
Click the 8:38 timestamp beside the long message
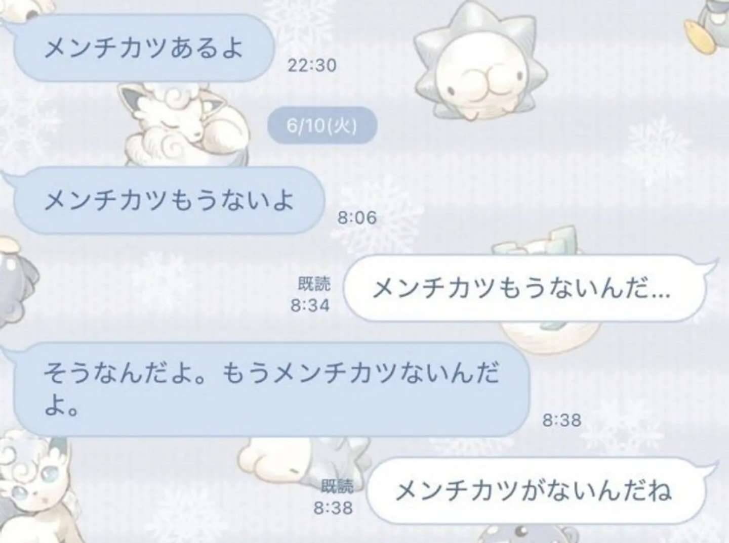562,420
